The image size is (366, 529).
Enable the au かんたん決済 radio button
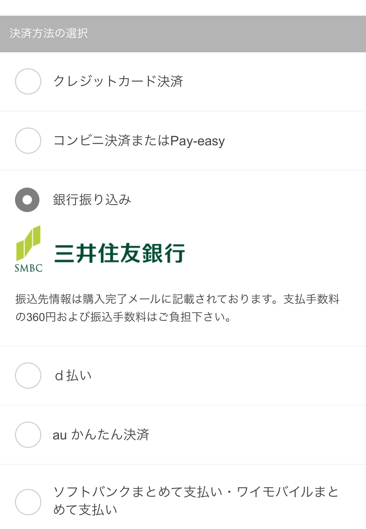pos(28,435)
